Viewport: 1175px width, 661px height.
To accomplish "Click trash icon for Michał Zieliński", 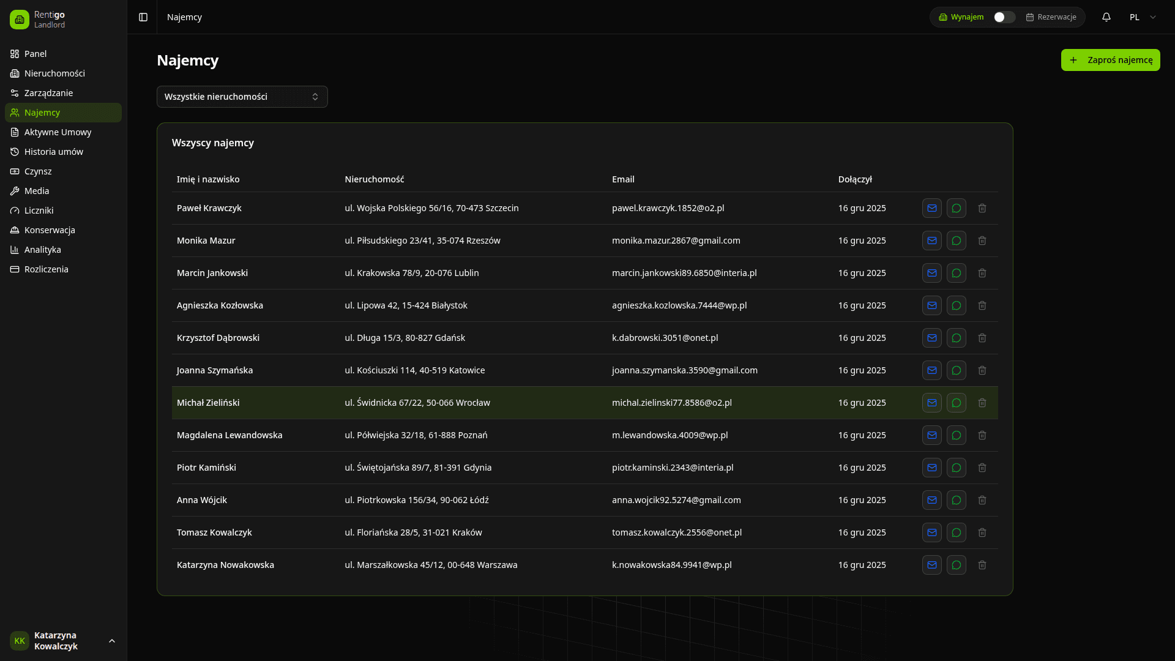I will 982,403.
